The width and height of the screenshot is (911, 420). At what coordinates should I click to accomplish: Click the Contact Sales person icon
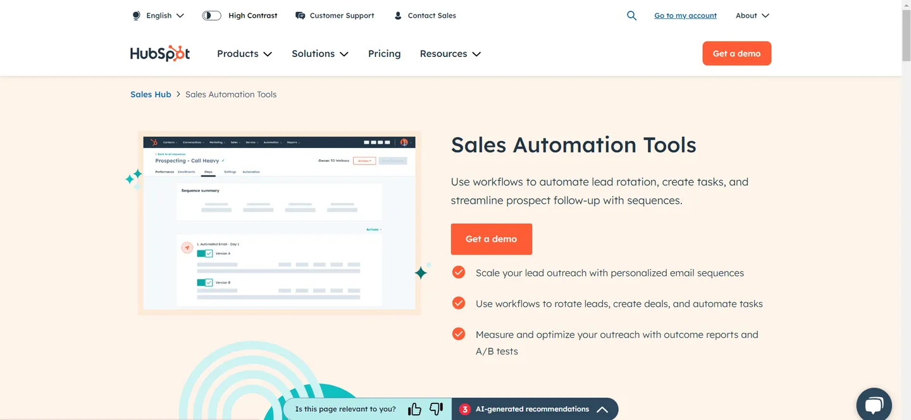click(398, 15)
